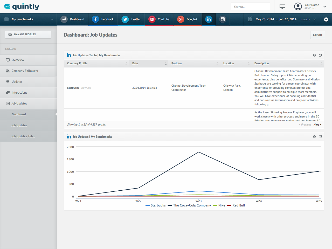This screenshot has width=332, height=249.
Task: Open the weekly interval dropdown
Action: tap(308, 19)
